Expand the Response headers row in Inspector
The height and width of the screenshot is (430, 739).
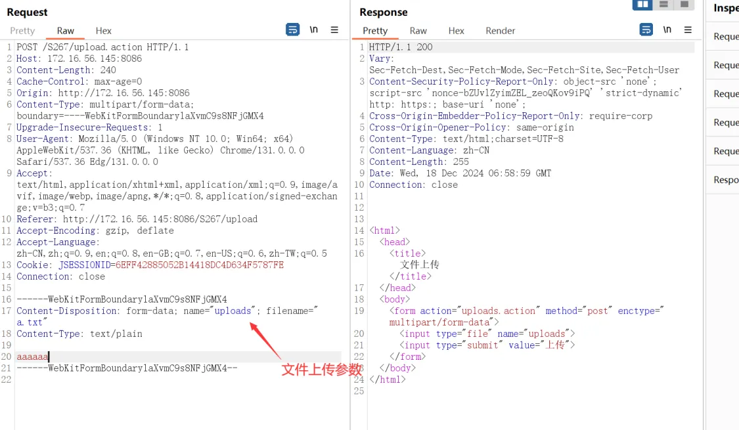click(726, 180)
